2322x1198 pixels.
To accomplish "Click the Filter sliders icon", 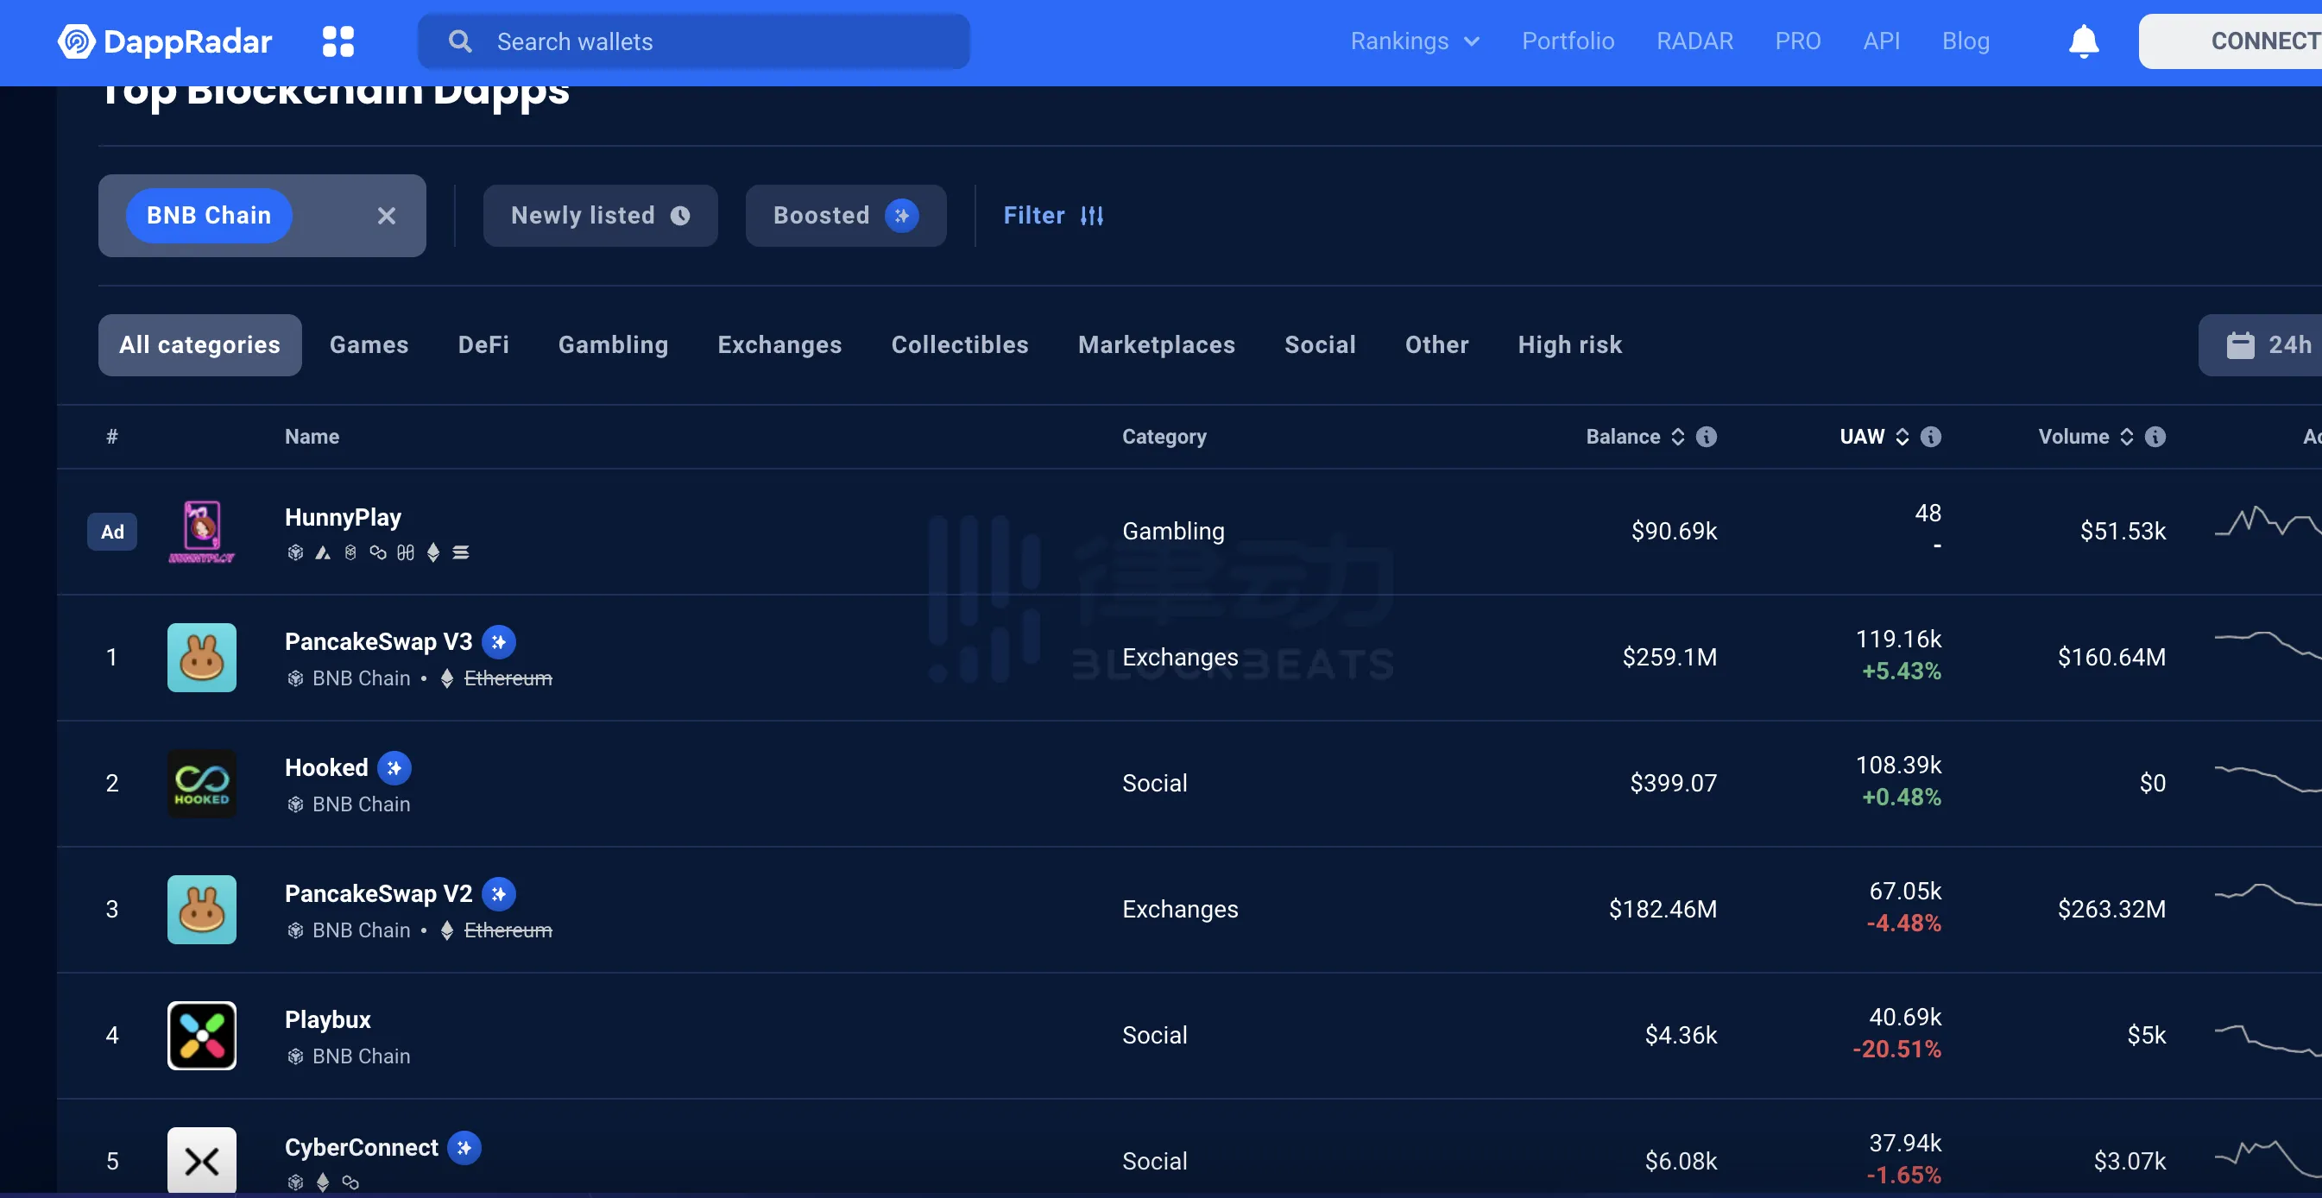I will pyautogui.click(x=1092, y=214).
